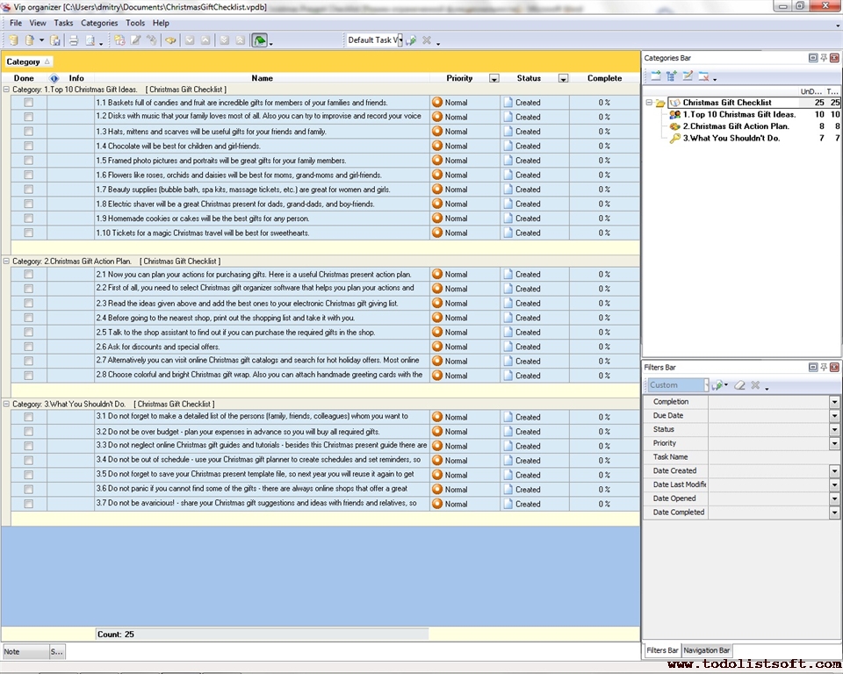This screenshot has height=674, width=843.
Task: Open the Default Task View dropdown
Action: point(400,40)
